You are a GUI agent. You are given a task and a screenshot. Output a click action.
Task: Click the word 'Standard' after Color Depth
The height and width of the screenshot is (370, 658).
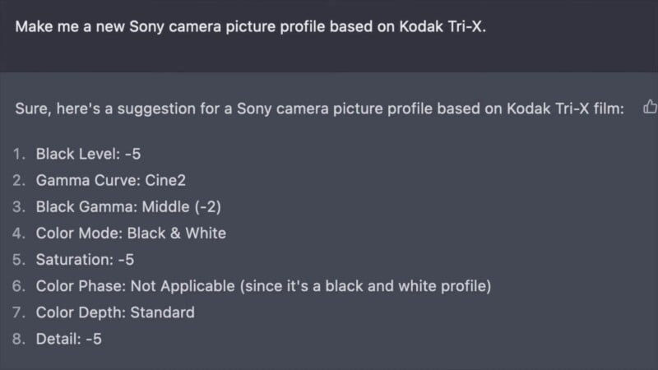pyautogui.click(x=162, y=312)
